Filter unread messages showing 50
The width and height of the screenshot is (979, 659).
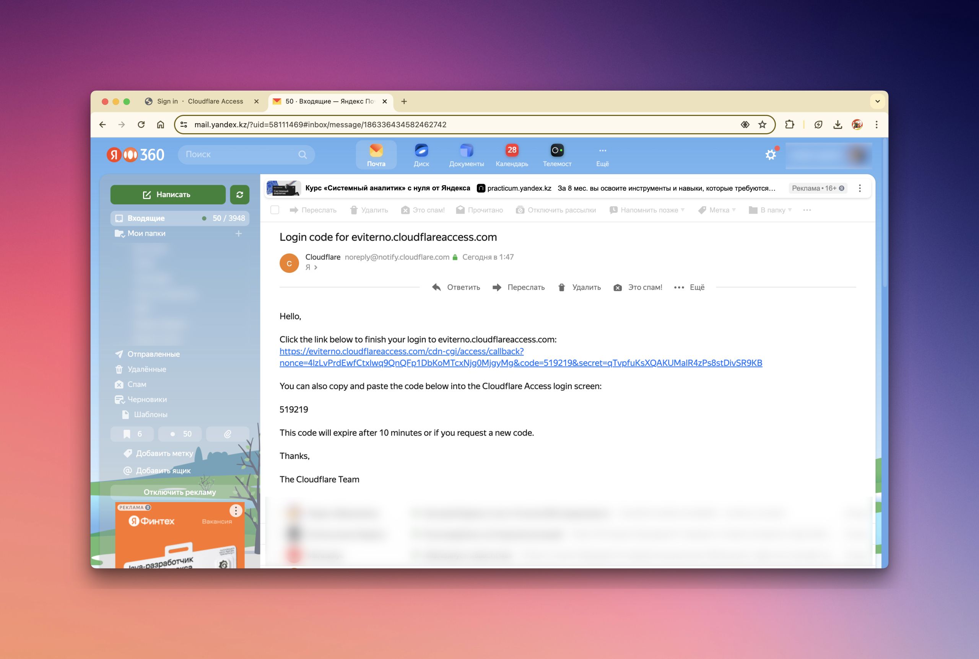pyautogui.click(x=180, y=434)
